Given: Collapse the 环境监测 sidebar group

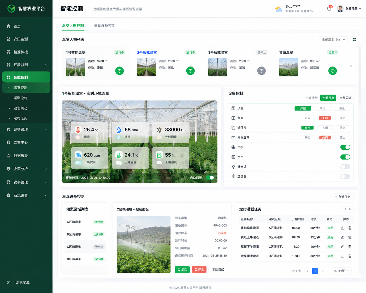Looking at the screenshot, I should 46,65.
